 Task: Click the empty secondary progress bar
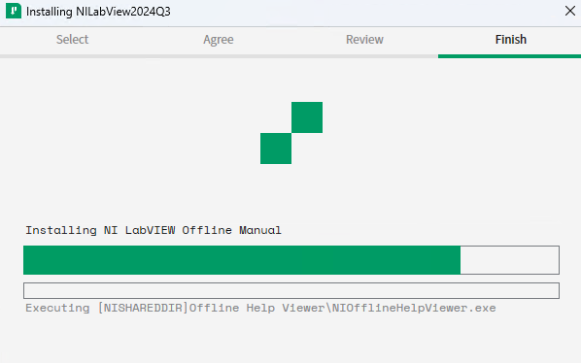point(291,291)
